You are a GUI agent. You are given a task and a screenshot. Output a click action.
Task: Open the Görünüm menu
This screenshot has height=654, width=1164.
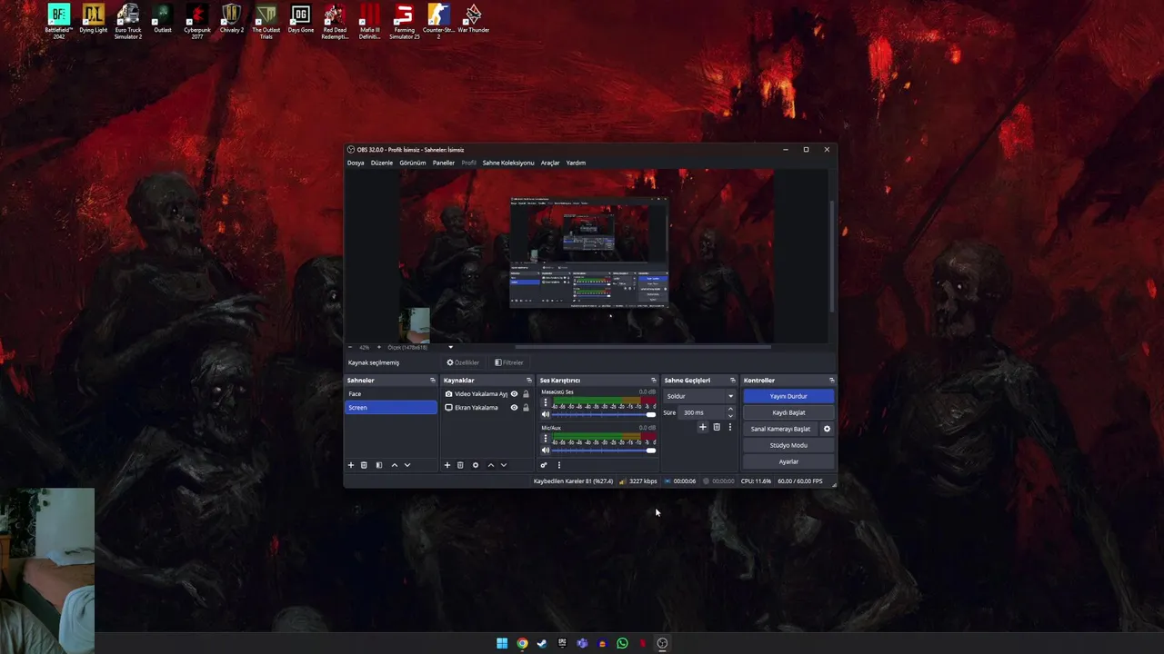[413, 163]
